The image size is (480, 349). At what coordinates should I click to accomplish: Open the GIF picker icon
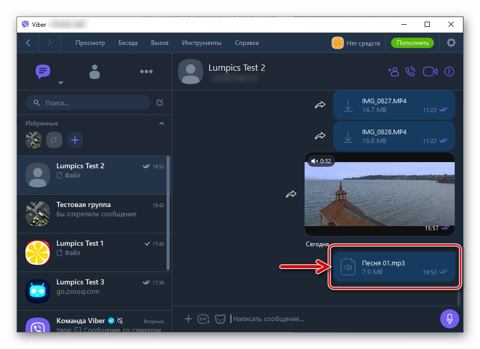[204, 319]
